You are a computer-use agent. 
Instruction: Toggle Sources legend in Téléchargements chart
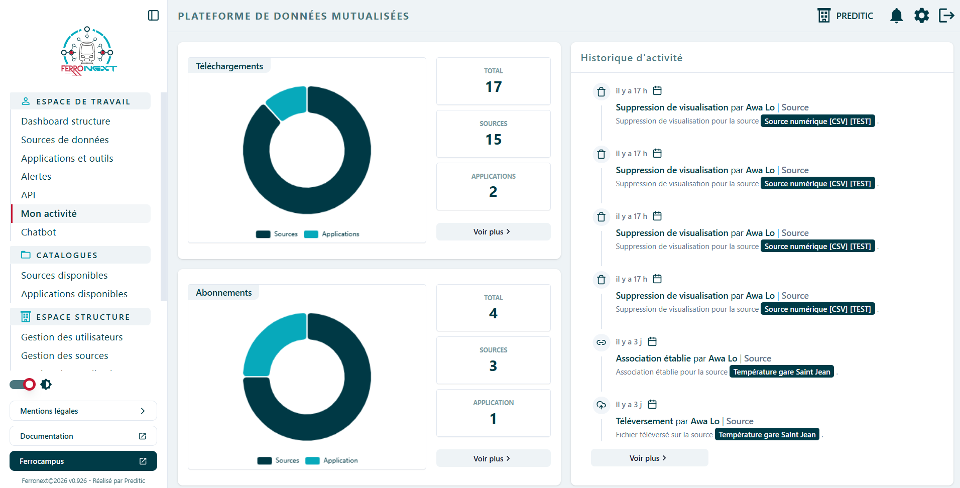coord(277,234)
